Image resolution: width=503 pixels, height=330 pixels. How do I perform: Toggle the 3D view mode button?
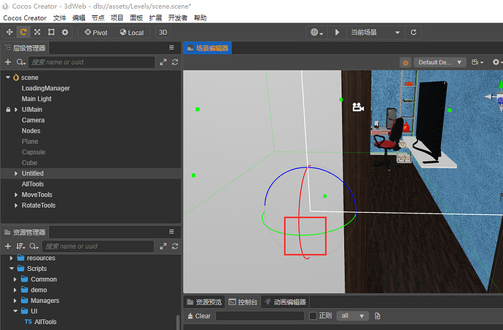coord(163,32)
